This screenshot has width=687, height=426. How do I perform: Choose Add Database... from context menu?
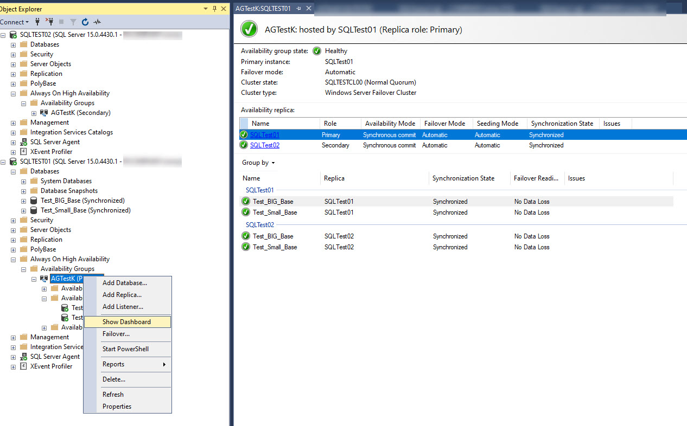(x=128, y=283)
